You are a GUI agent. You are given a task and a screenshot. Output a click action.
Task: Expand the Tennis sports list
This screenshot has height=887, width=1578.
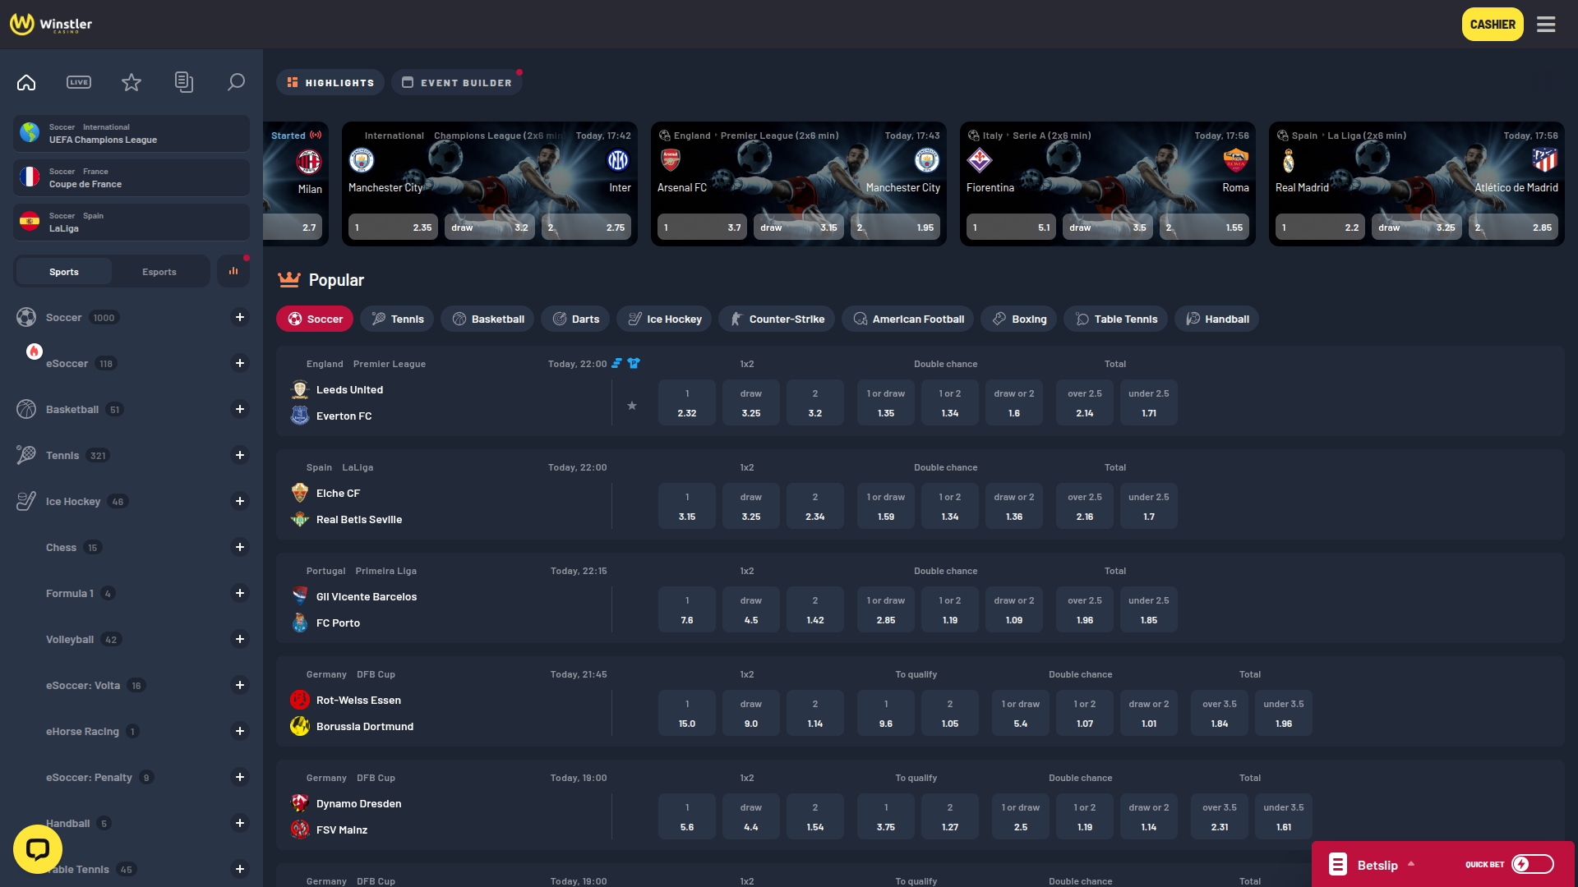240,455
